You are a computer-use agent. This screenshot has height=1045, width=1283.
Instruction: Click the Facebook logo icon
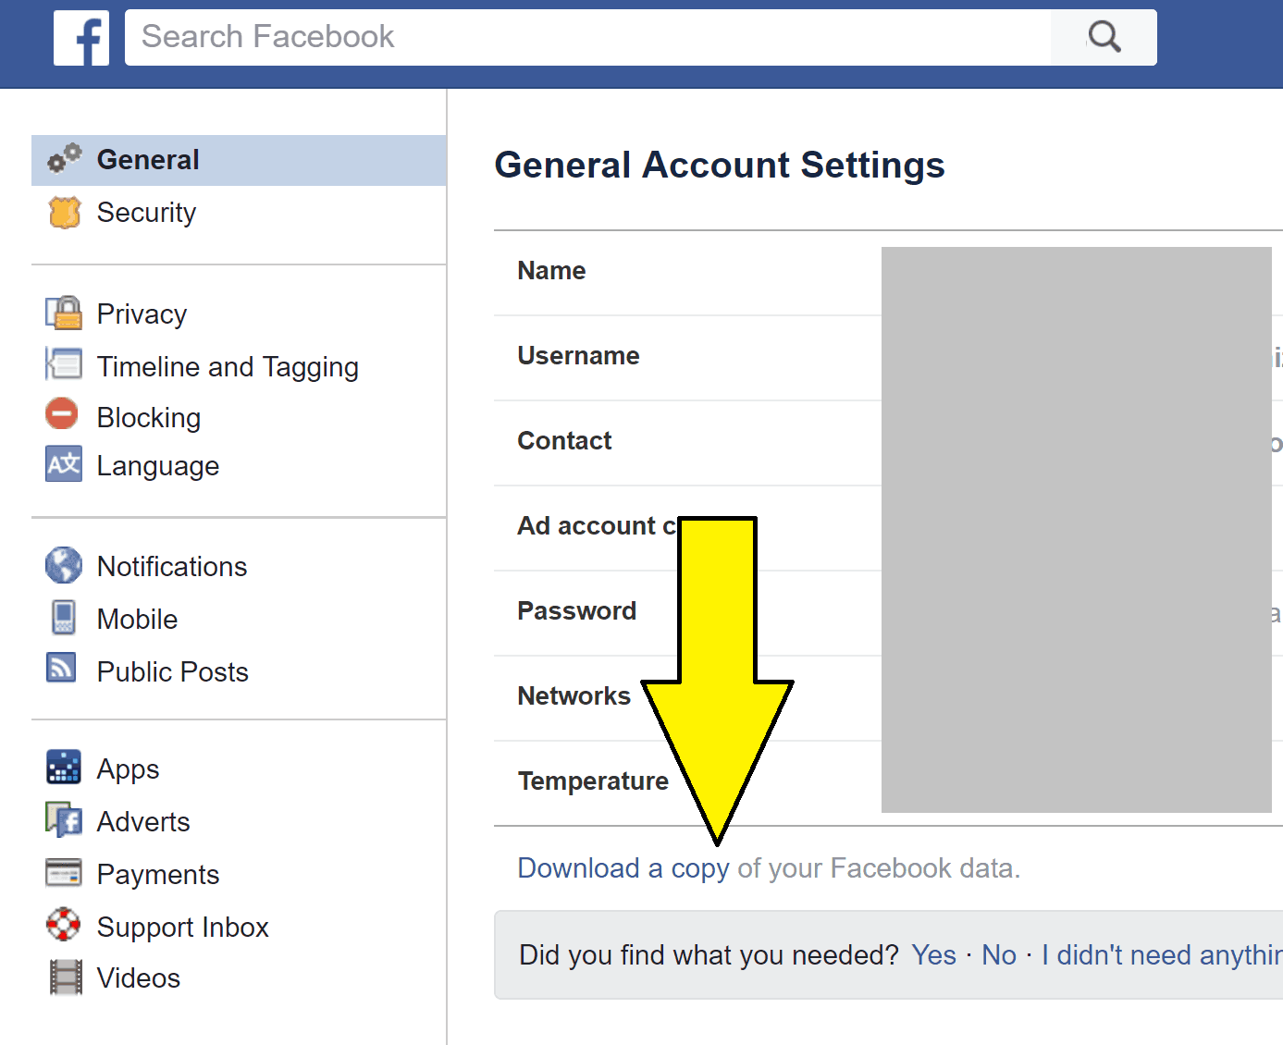coord(81,38)
